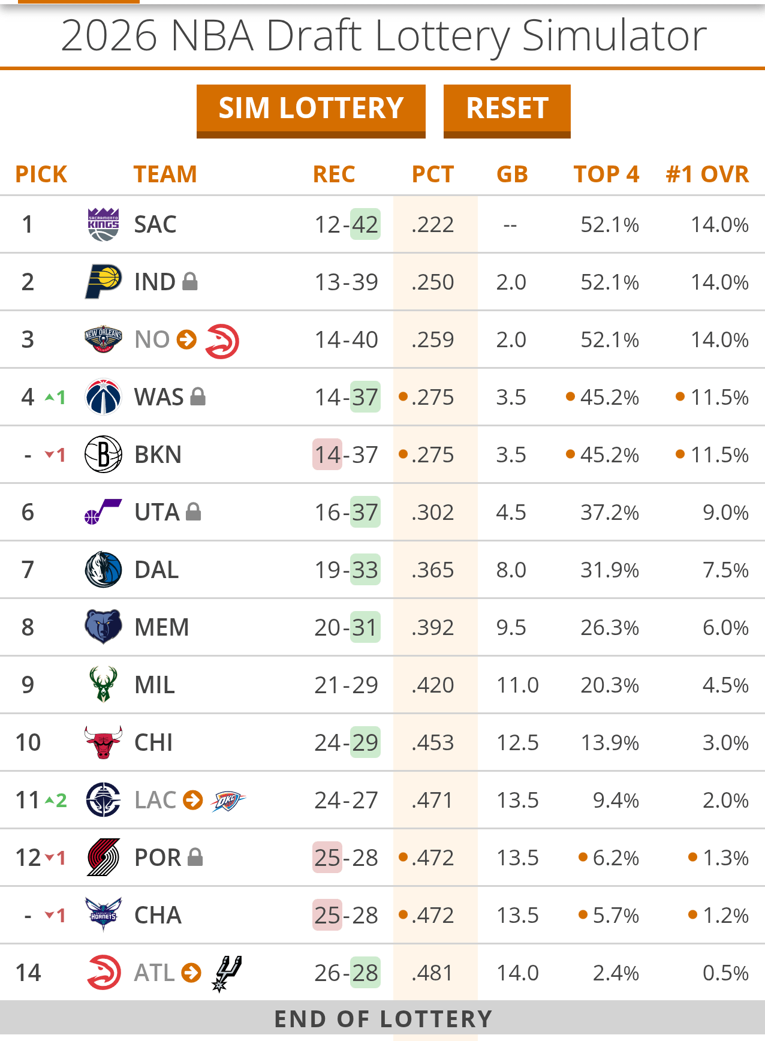Sort by the TOP 4 column header

coord(606,174)
